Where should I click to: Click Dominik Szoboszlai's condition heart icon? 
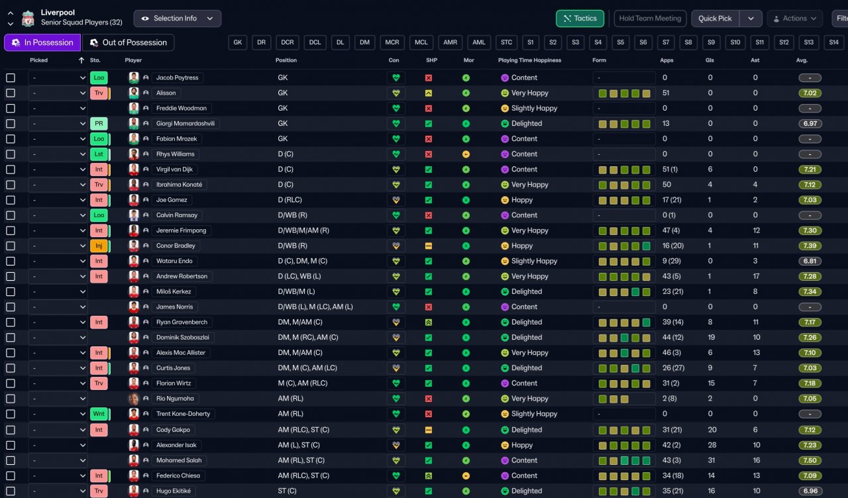pyautogui.click(x=396, y=338)
